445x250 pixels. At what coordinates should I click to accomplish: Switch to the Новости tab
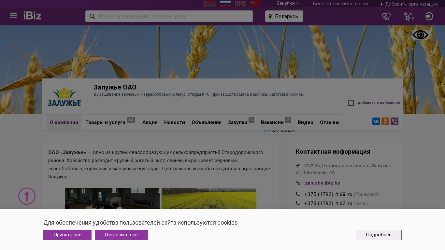tap(175, 122)
